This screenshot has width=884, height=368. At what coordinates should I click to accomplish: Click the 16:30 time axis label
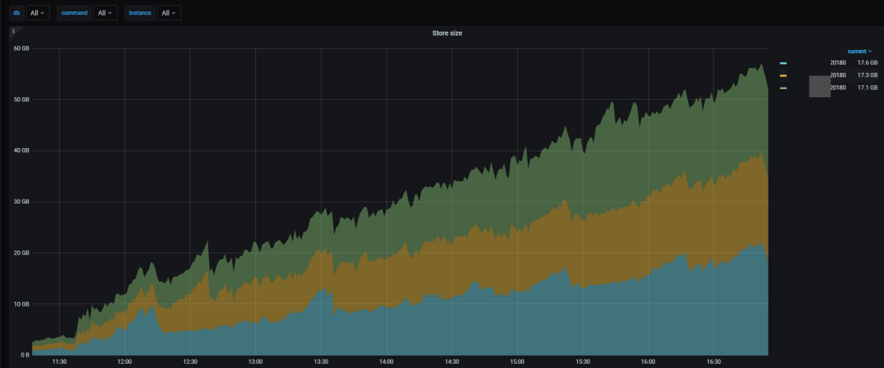(x=714, y=361)
